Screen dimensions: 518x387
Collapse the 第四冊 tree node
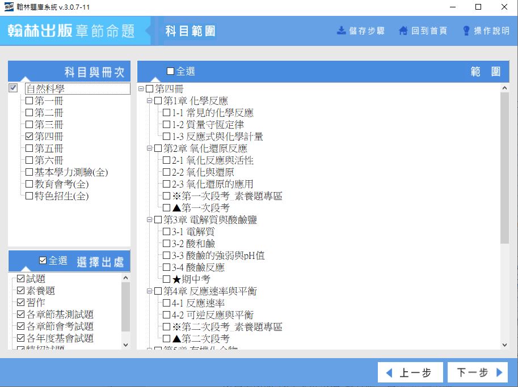[141, 88]
